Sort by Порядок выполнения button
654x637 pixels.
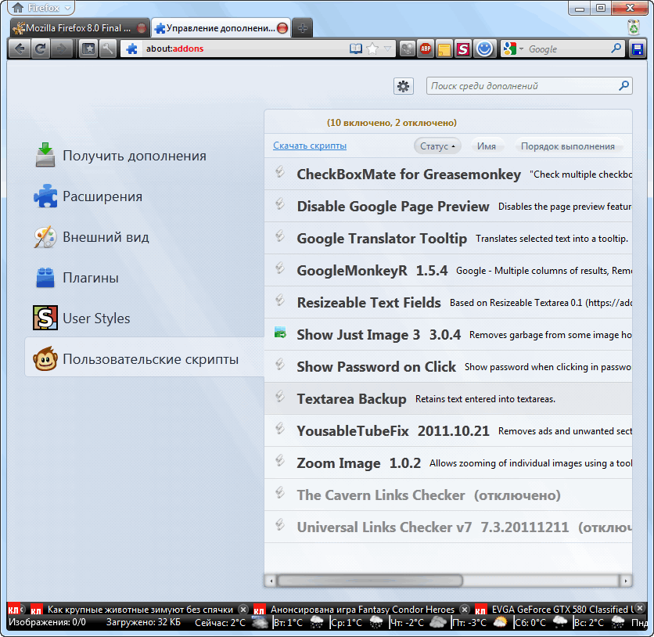[x=567, y=146]
